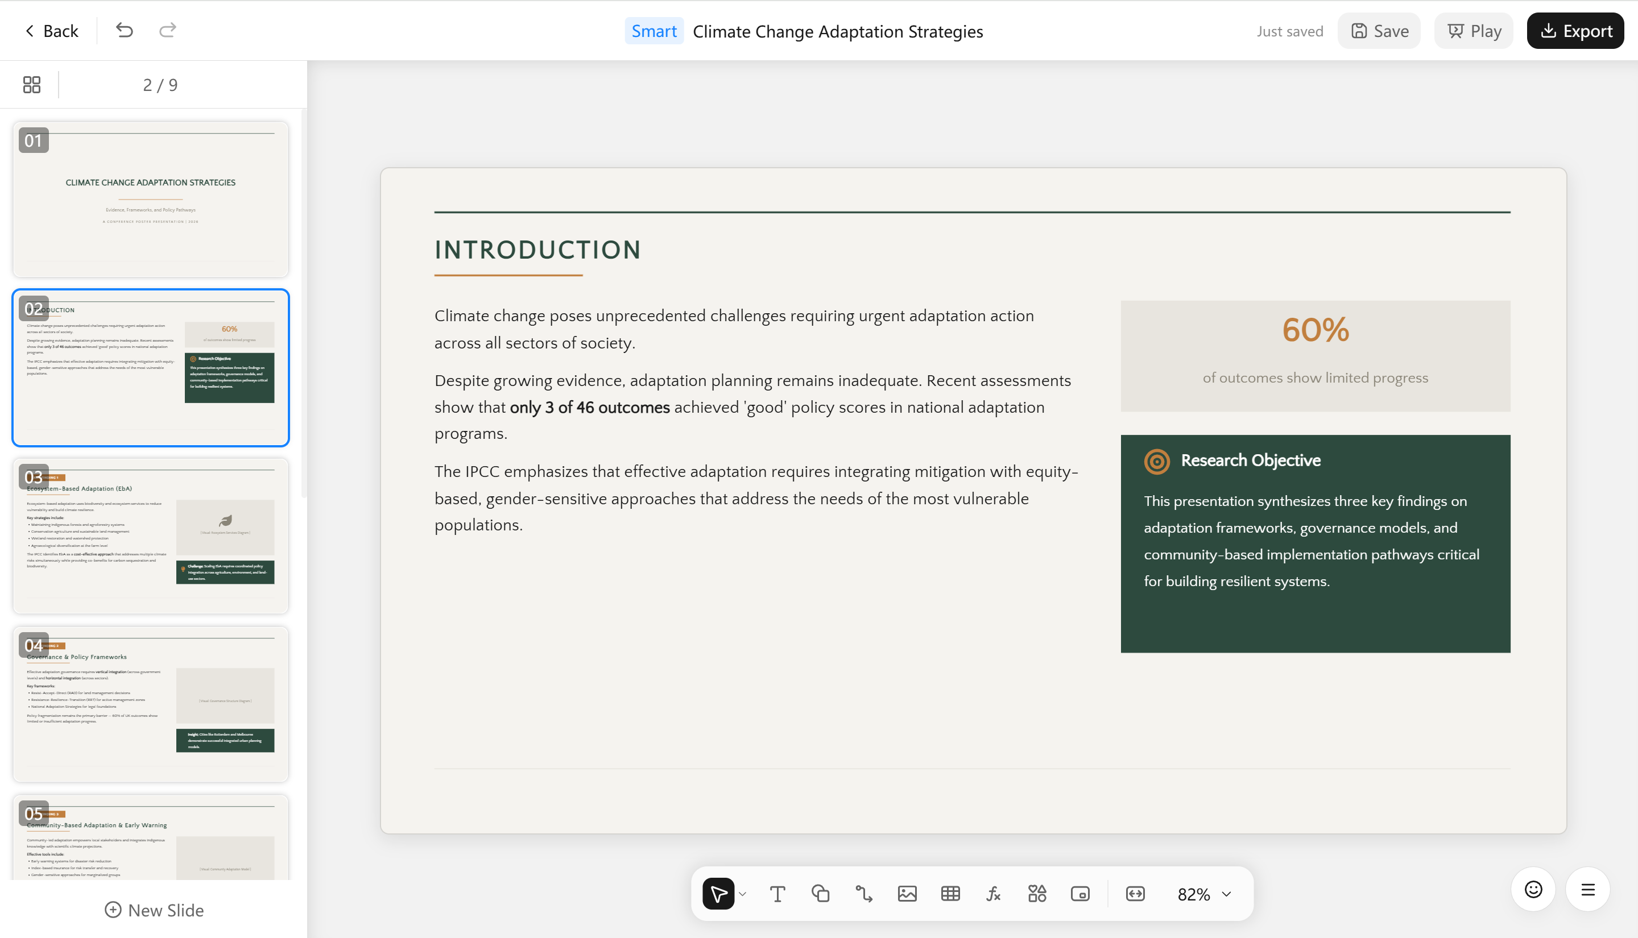Select slide 03 Ecosystem-Based Adaptation thumbnail
This screenshot has height=938, width=1638.
point(151,536)
